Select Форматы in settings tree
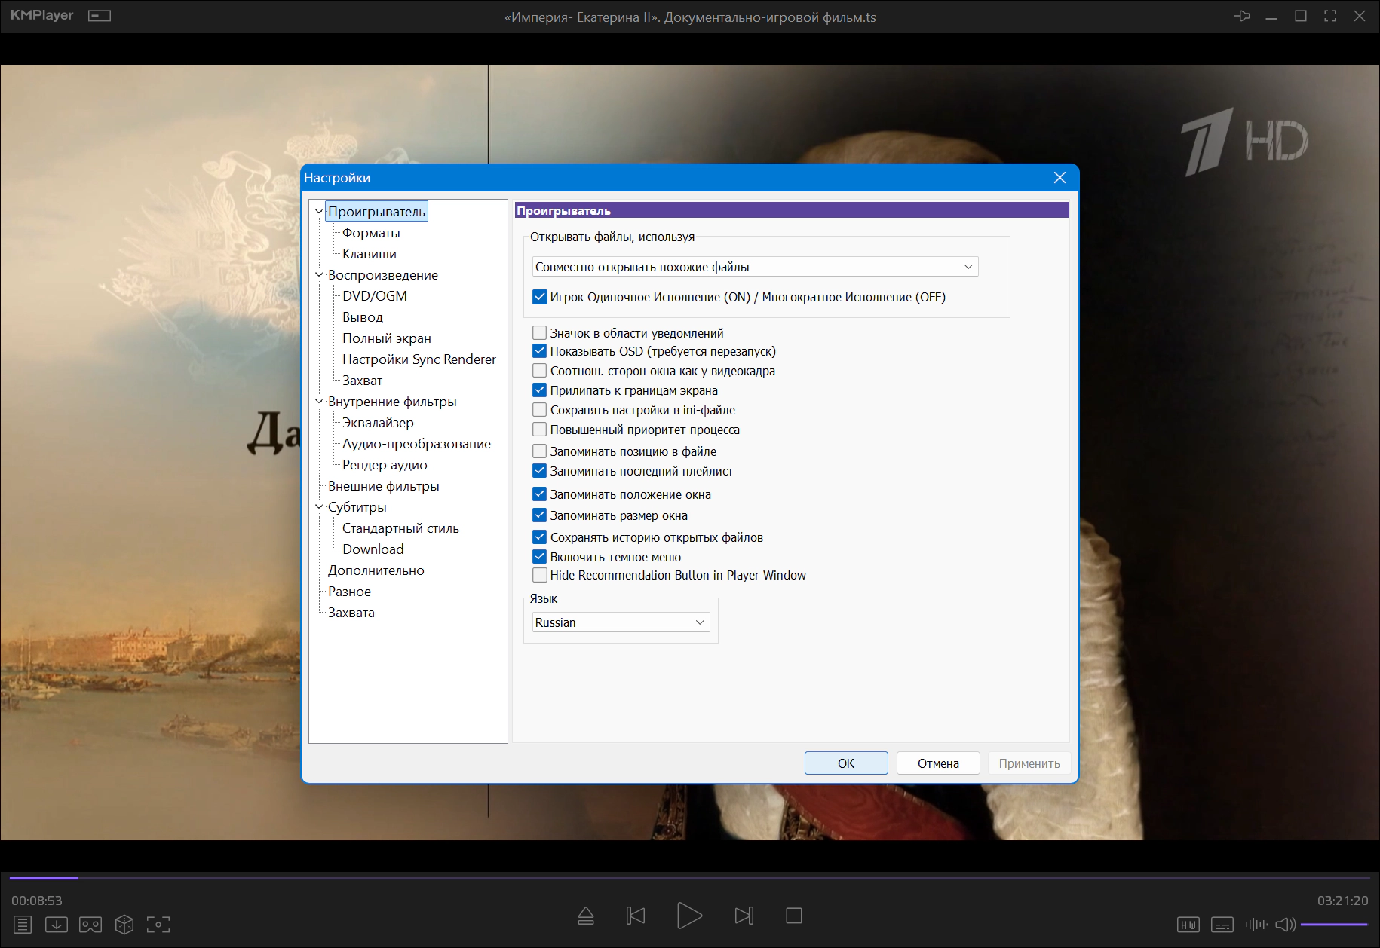Image resolution: width=1380 pixels, height=948 pixels. [x=371, y=233]
